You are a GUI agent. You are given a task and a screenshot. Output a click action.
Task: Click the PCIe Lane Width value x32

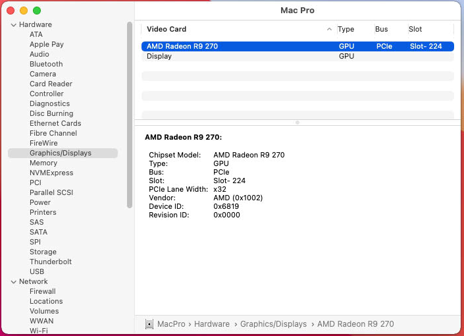coord(220,189)
